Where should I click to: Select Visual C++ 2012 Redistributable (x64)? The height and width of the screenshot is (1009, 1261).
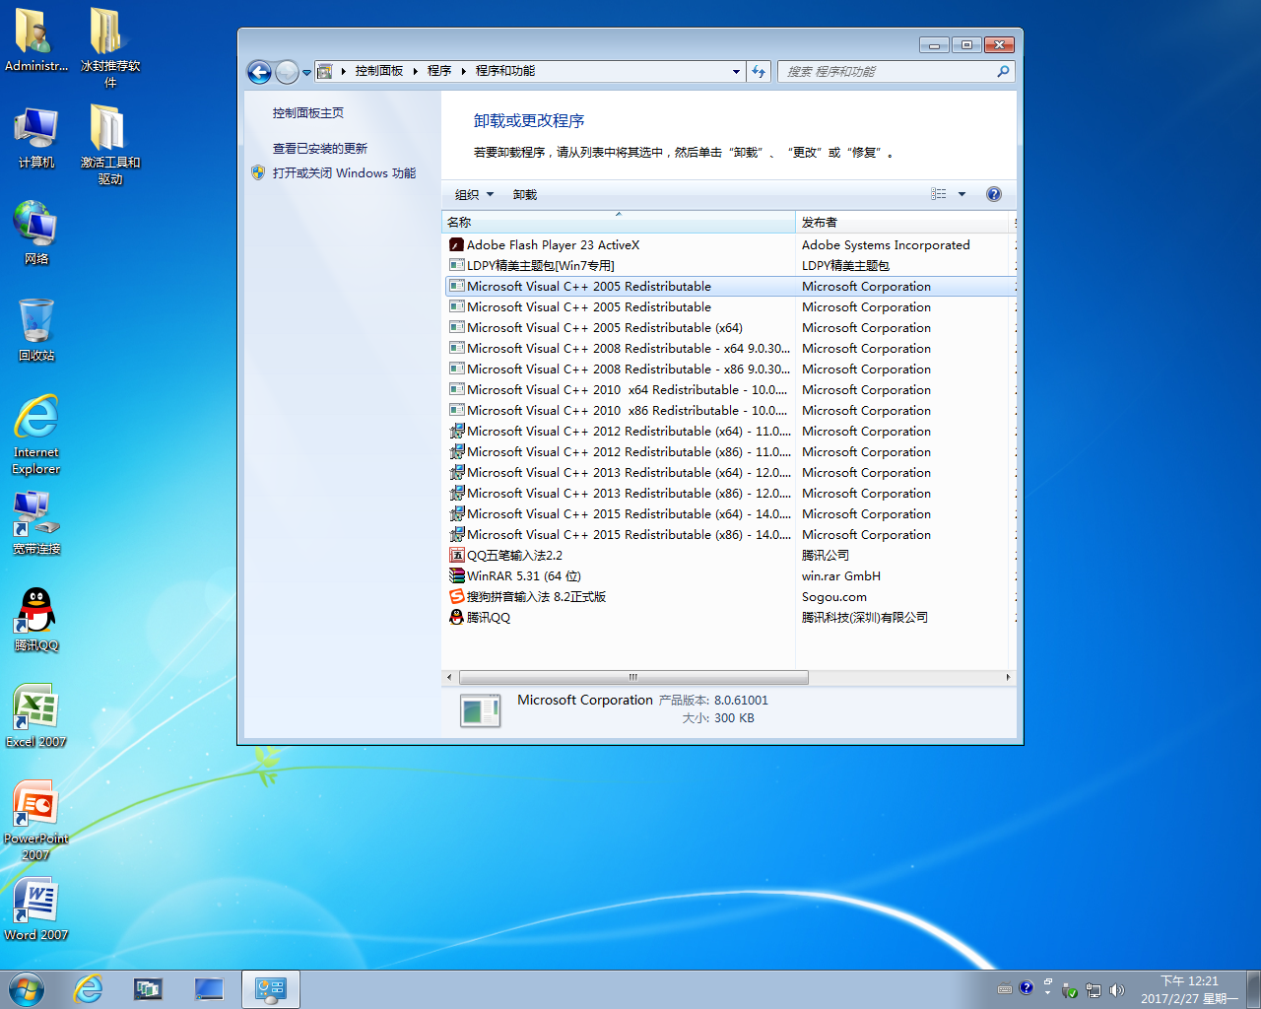tap(729, 432)
